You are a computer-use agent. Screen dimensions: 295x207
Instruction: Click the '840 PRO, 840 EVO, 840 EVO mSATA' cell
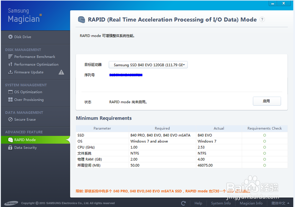pyautogui.click(x=160, y=135)
